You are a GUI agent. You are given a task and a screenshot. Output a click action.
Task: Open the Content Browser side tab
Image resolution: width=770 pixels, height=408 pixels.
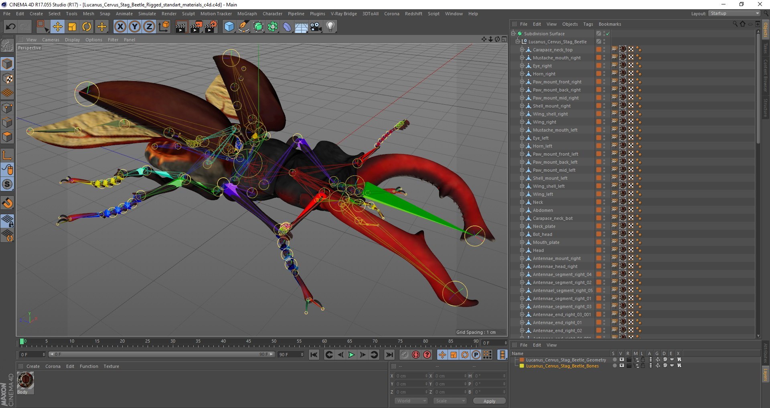[x=766, y=76]
